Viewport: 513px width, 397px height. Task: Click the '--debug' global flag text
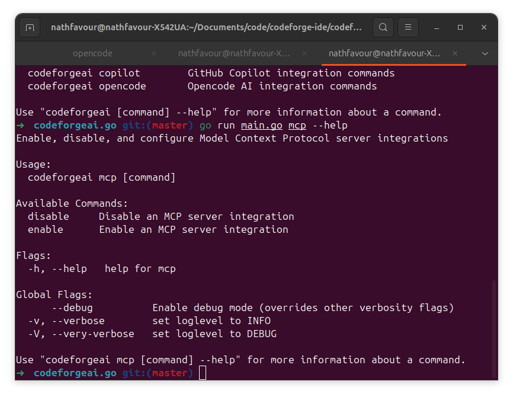(x=72, y=308)
